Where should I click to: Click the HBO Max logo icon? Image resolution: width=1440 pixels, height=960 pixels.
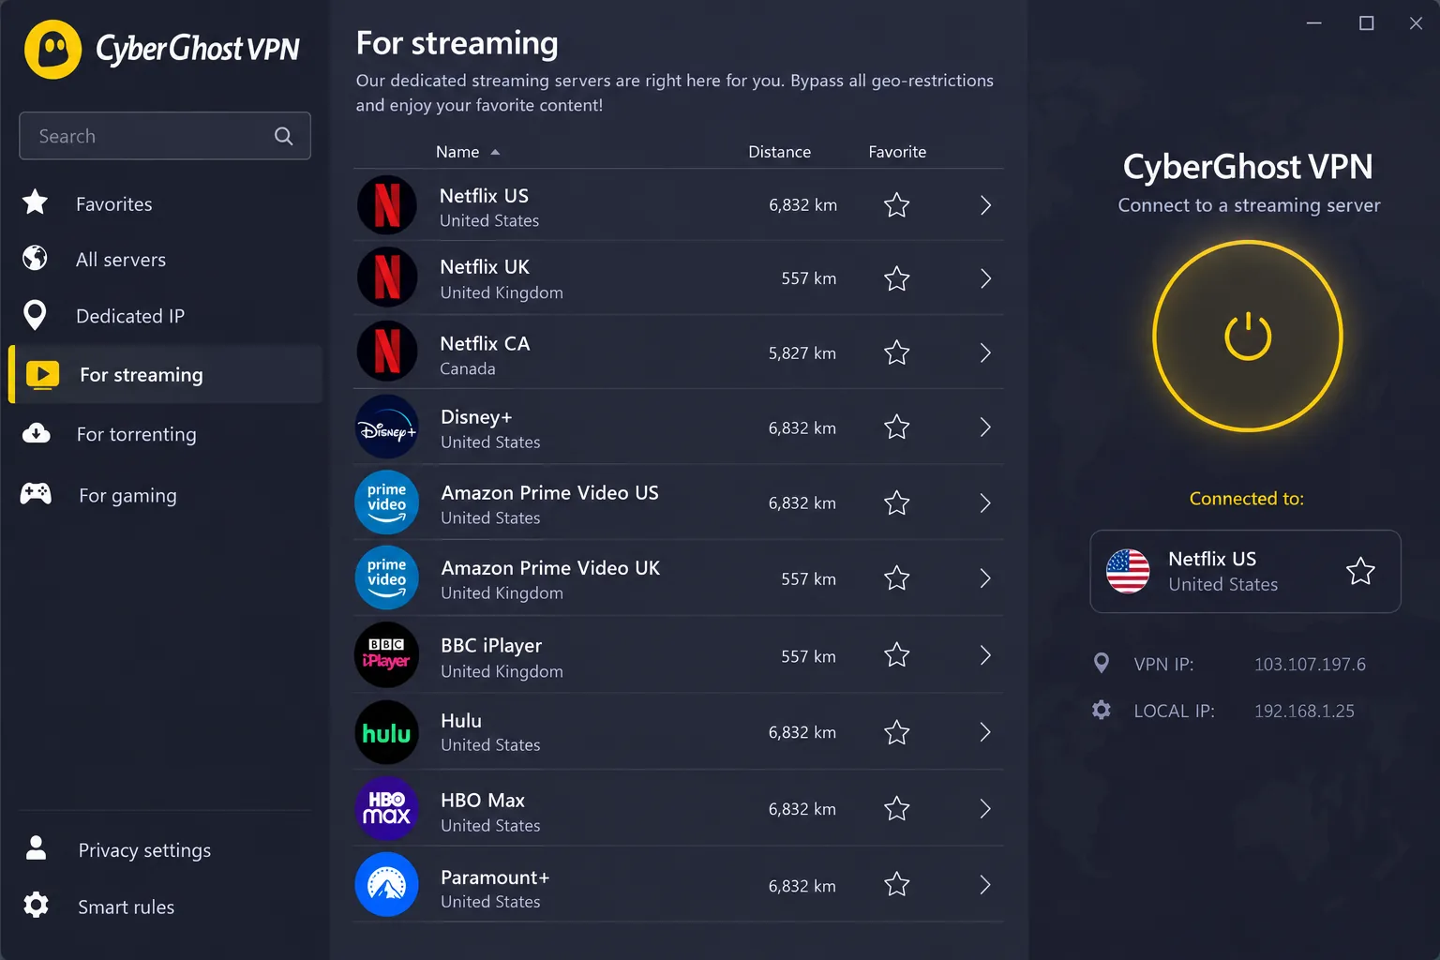point(387,808)
